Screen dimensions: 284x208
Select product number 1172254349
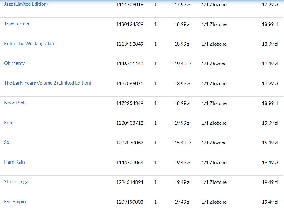[130, 103]
